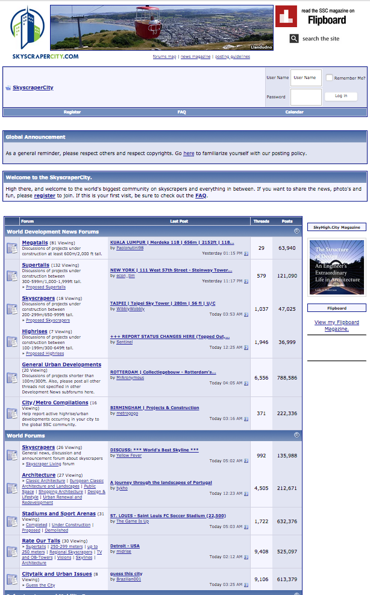Viewport: 370px width, 595px height.
Task: Click the Supertalls forum status icon
Action: point(12,276)
